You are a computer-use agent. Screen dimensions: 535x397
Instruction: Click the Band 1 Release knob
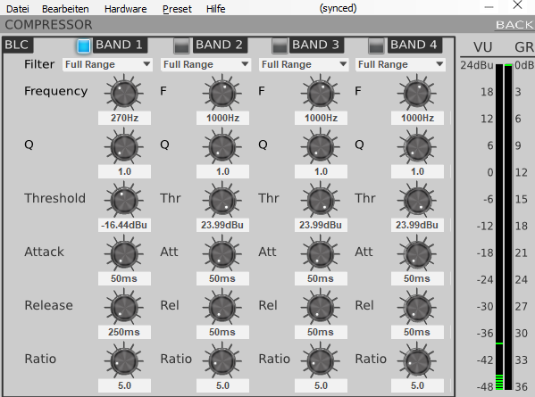click(124, 307)
